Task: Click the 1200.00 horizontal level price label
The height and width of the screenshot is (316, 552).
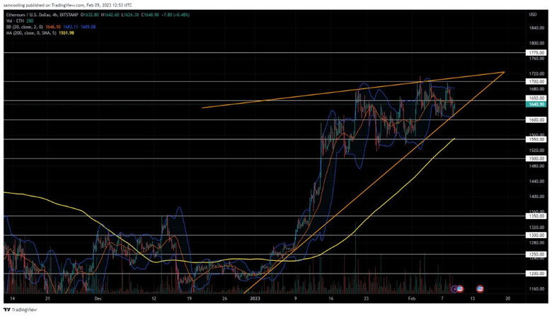Action: 536,274
